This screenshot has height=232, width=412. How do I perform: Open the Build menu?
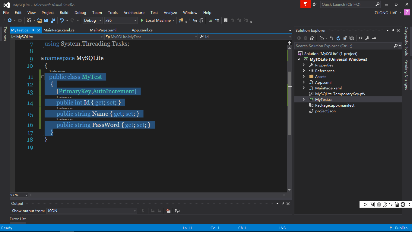[x=64, y=13]
